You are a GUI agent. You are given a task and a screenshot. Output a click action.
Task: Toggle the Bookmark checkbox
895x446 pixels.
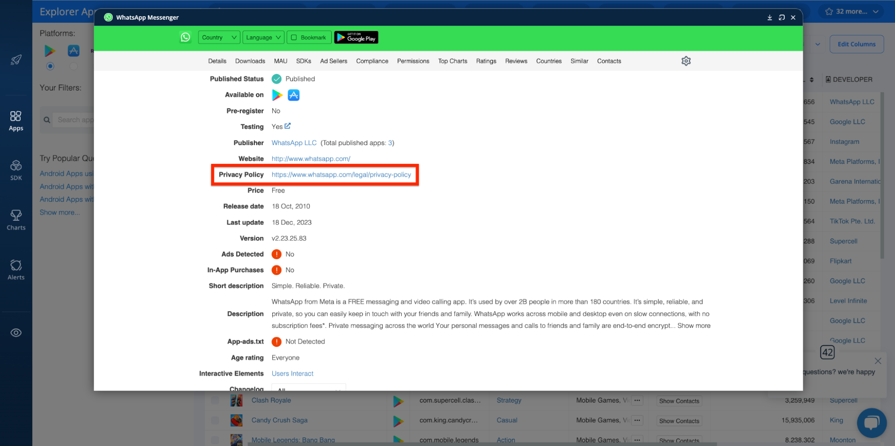pyautogui.click(x=294, y=38)
